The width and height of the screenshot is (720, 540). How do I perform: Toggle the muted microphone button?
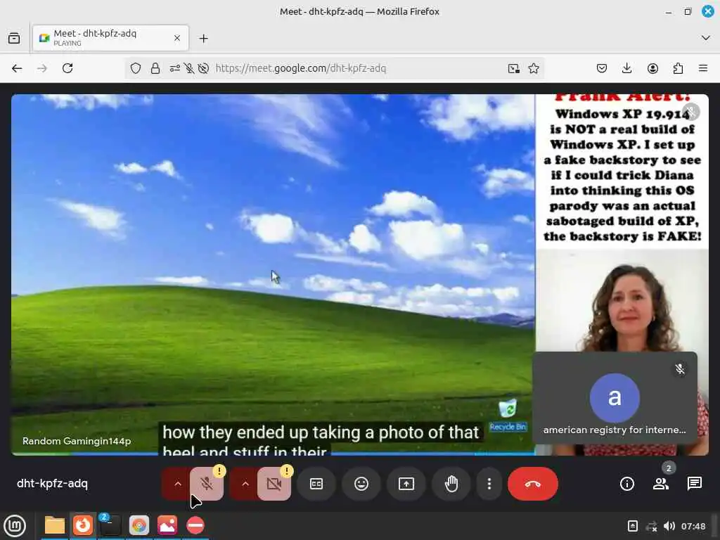pos(207,484)
